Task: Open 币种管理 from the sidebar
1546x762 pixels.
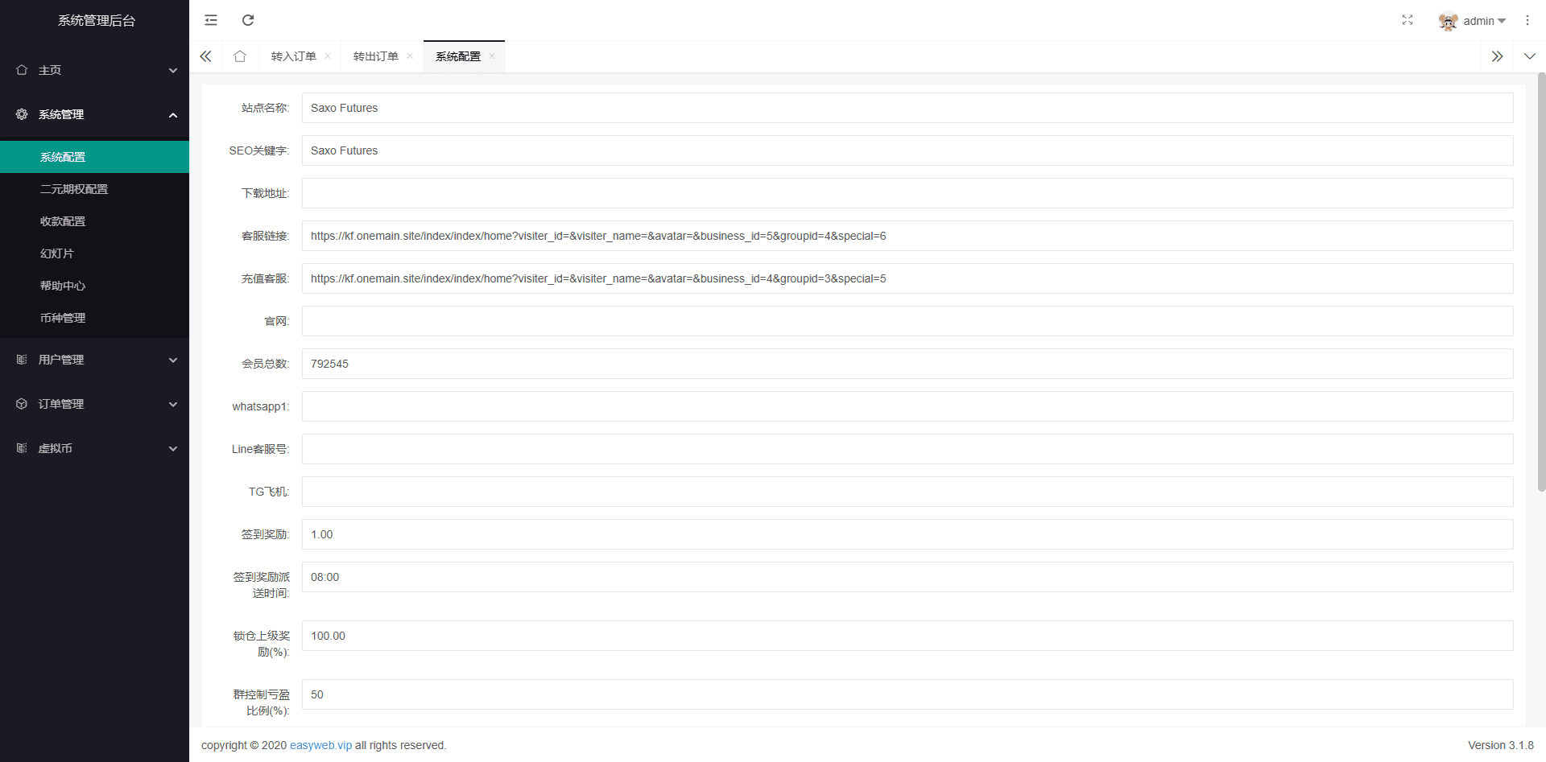Action: tap(63, 318)
